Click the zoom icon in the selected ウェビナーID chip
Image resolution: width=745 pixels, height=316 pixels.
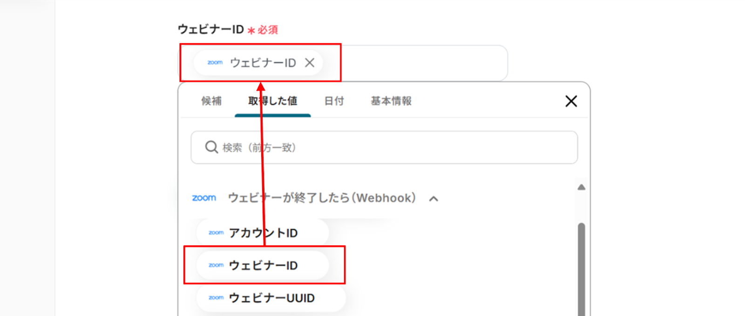tap(215, 63)
